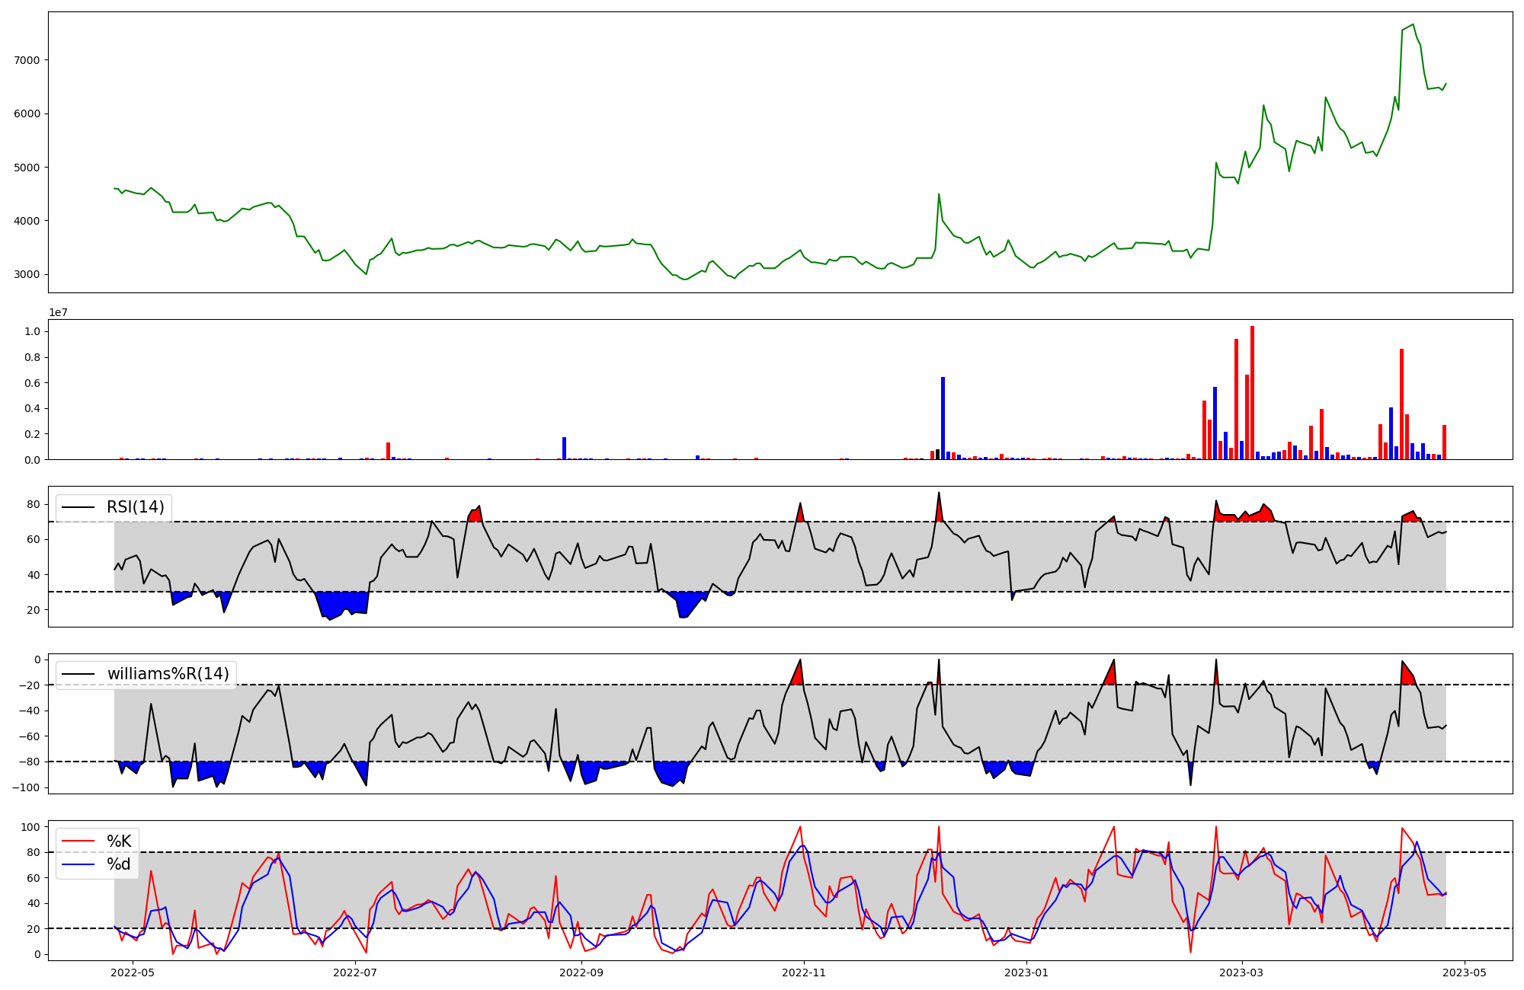1524x990 pixels.
Task: Click the blue %d legend line sample
Action: 78,864
